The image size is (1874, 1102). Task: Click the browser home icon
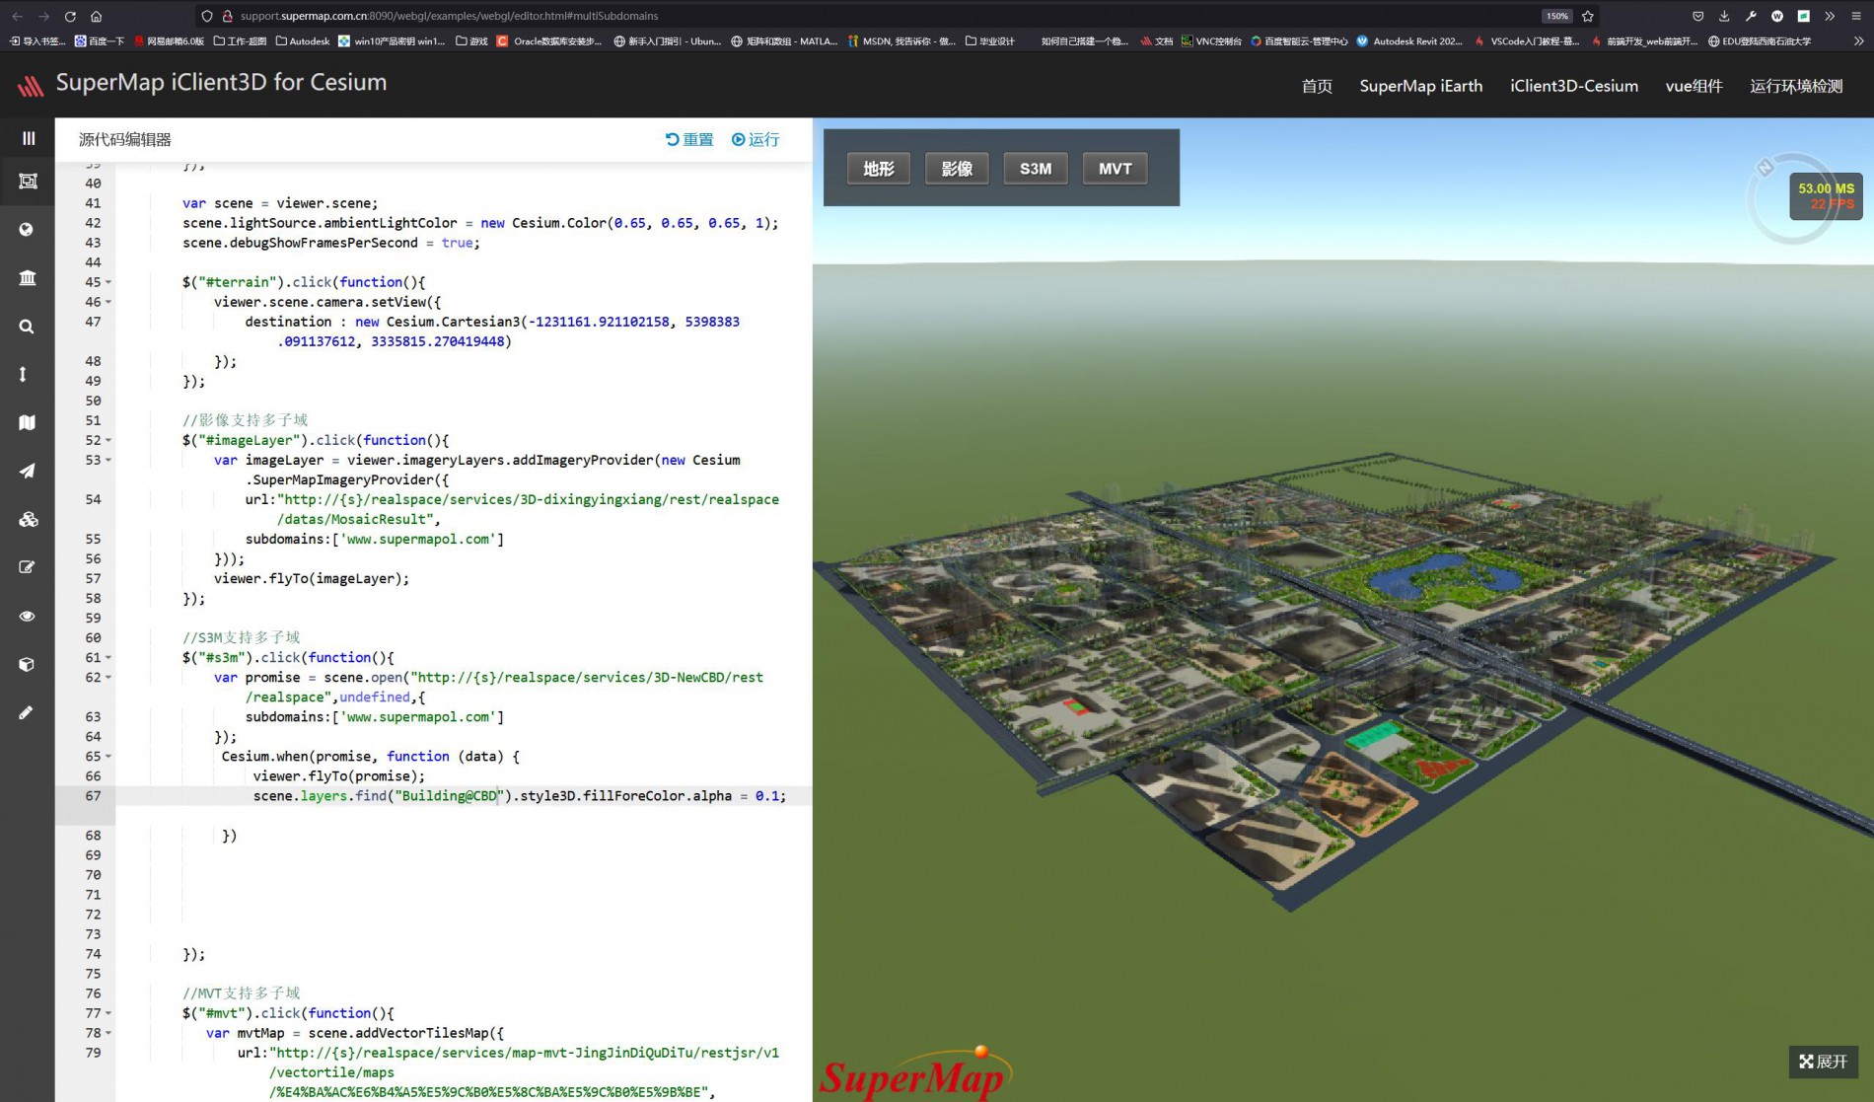(x=96, y=16)
